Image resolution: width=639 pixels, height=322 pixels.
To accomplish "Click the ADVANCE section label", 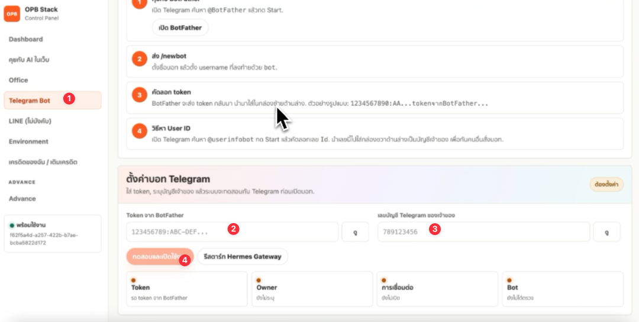I will tap(22, 182).
